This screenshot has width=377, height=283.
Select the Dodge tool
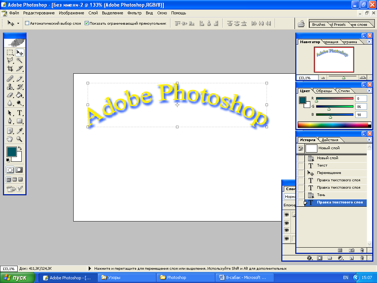[x=20, y=103]
